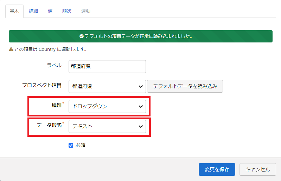Open the 詳細 tab

click(x=33, y=11)
